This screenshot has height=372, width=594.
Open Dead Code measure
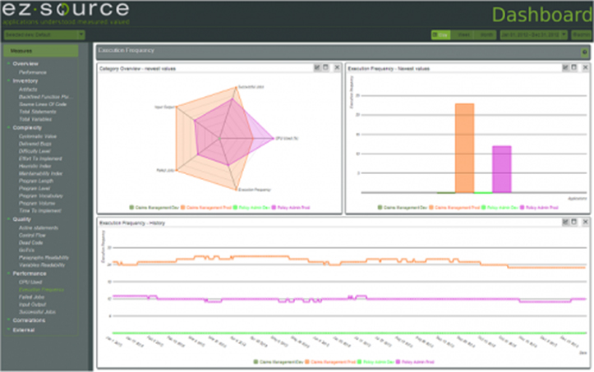tap(30, 243)
